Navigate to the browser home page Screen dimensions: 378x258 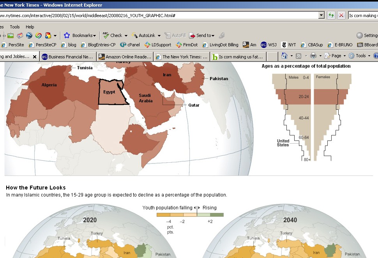pos(284,56)
